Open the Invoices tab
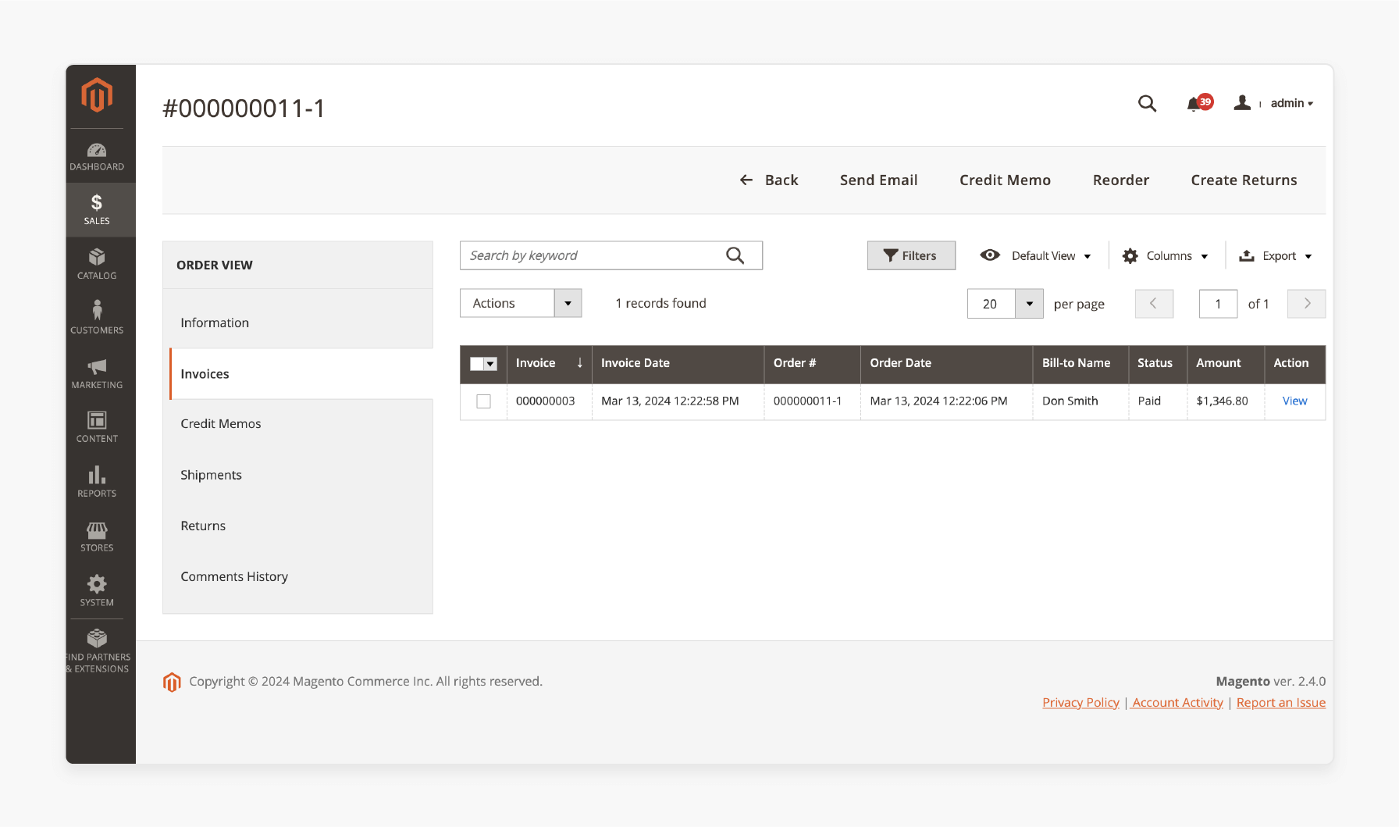Screen dimensions: 1399x827 click(301, 374)
